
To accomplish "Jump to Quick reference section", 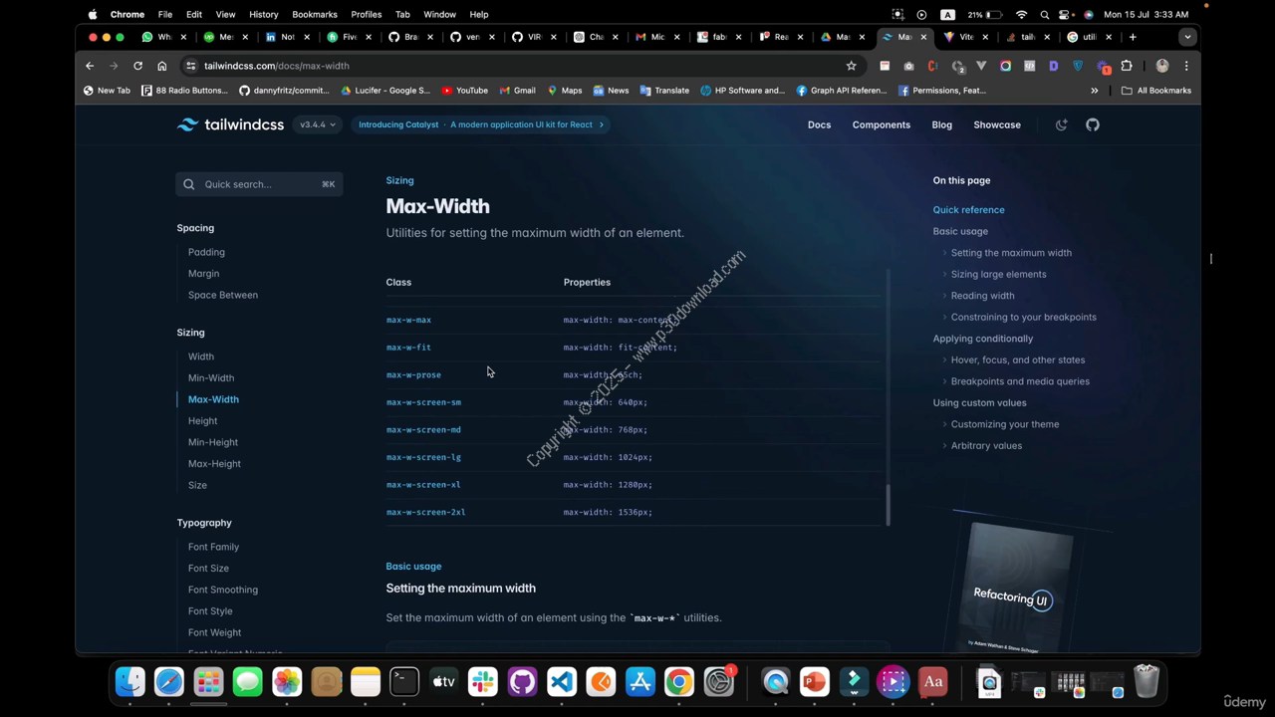I will click(968, 210).
